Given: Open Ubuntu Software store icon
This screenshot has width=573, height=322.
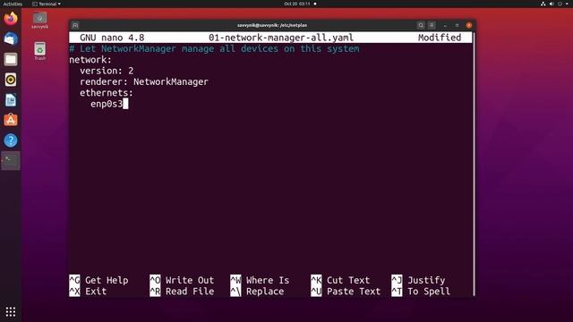Looking at the screenshot, I should [x=11, y=120].
